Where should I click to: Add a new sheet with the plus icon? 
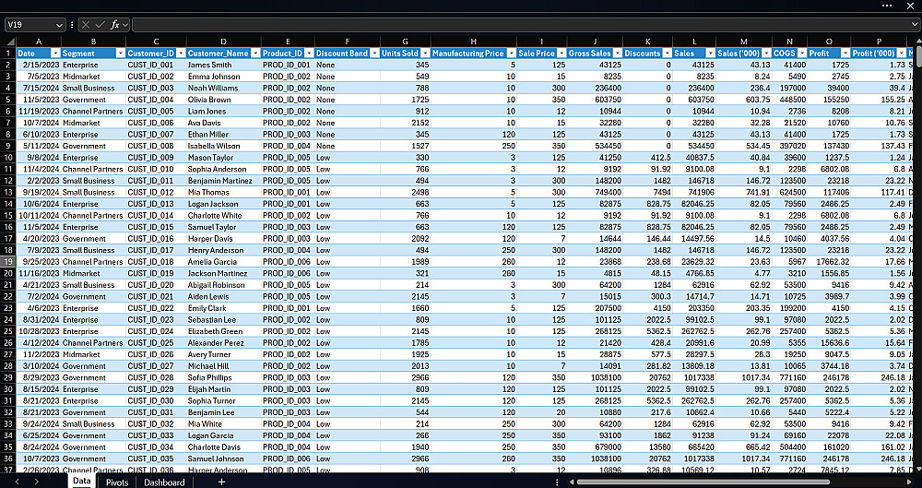[221, 482]
